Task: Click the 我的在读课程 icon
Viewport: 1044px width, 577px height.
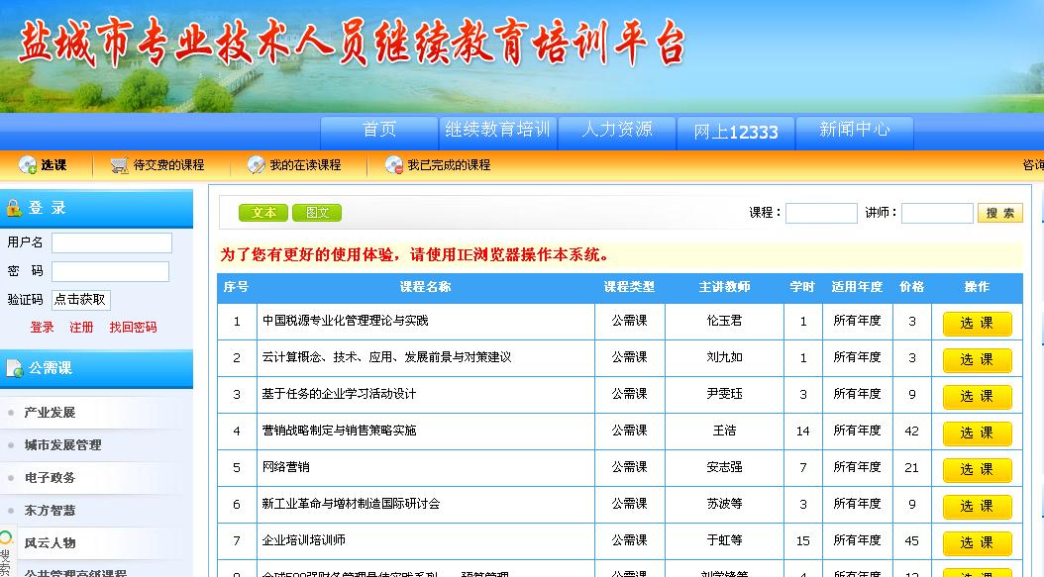Action: pos(257,165)
